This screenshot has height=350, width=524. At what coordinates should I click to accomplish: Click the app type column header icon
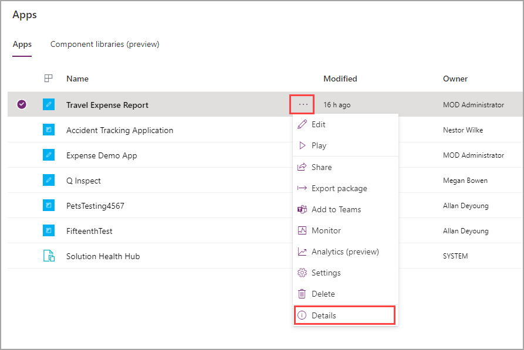[49, 78]
